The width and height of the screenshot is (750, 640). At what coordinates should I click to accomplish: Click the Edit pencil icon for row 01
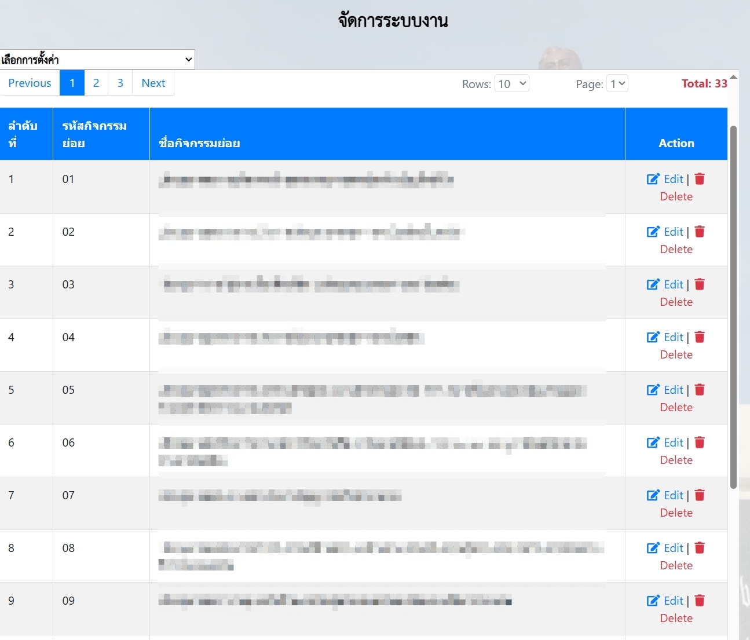653,179
